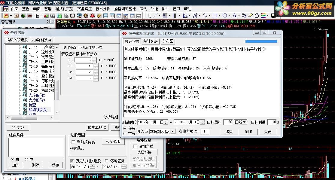Select the text annotation A tool

click(x=234, y=16)
